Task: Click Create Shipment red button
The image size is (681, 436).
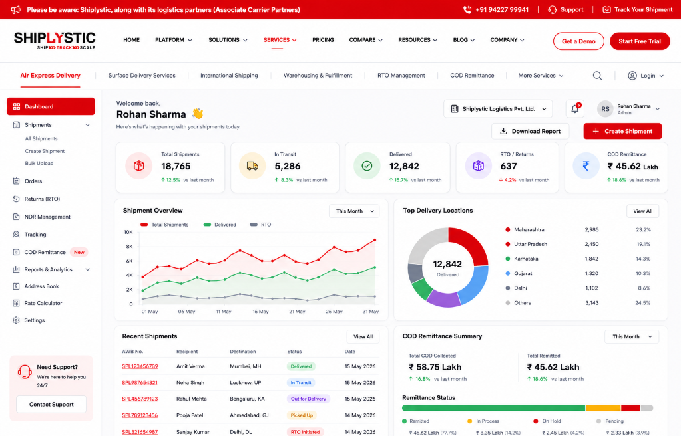Action: click(623, 131)
